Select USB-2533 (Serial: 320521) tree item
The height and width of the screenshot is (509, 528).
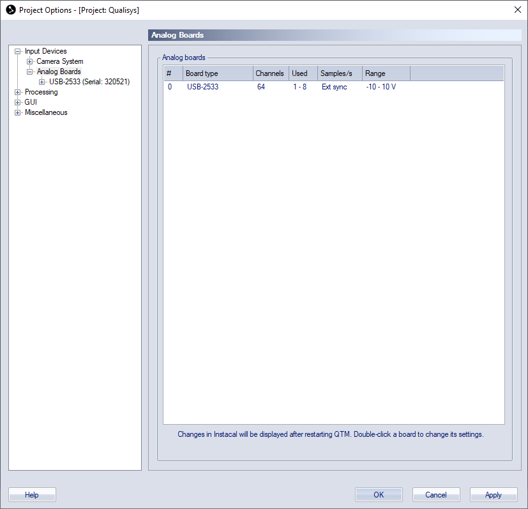[x=89, y=82]
